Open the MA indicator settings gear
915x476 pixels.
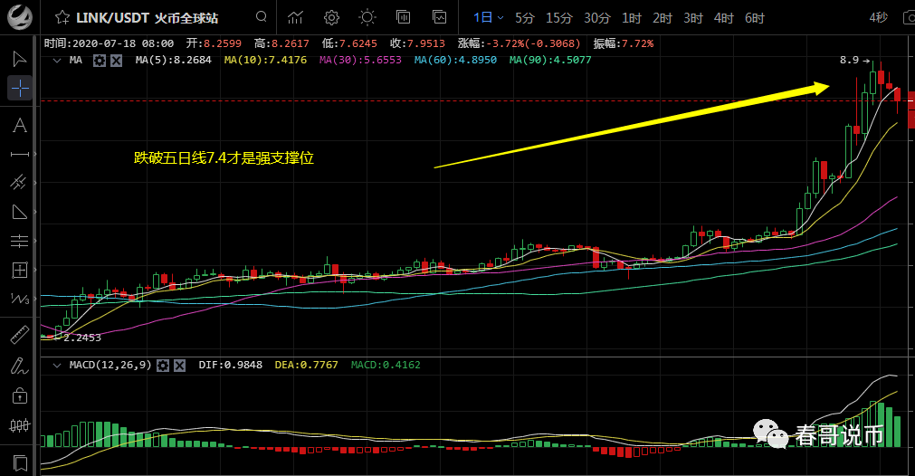[x=100, y=60]
